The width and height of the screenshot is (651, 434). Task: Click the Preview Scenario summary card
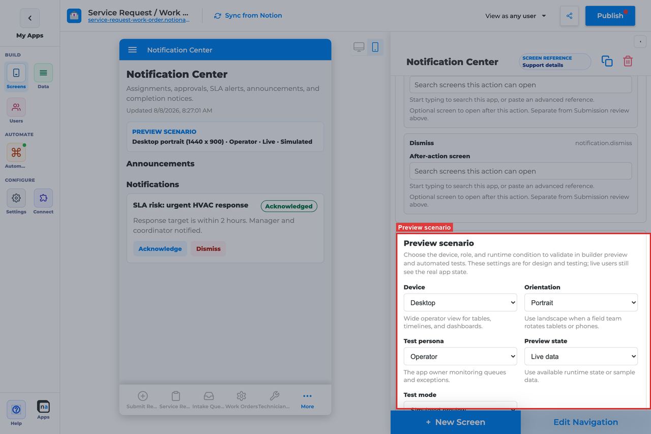click(225, 137)
